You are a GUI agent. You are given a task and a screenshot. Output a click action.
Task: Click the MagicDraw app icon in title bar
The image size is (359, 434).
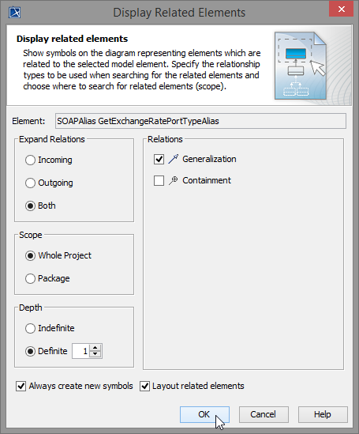[x=14, y=13]
